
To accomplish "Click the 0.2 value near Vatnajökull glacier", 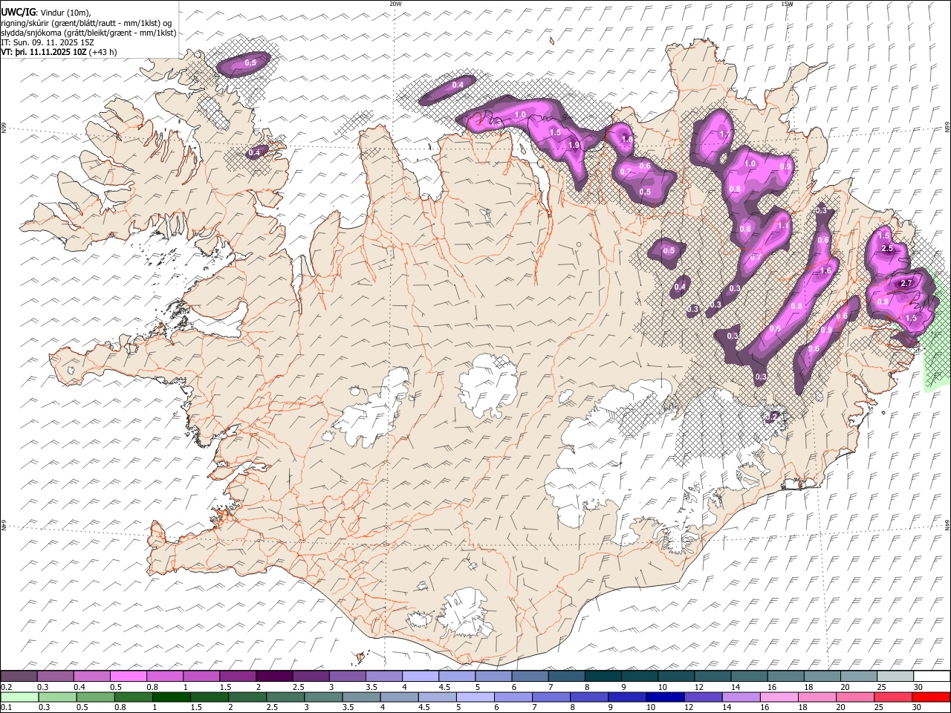I will coord(773,416).
